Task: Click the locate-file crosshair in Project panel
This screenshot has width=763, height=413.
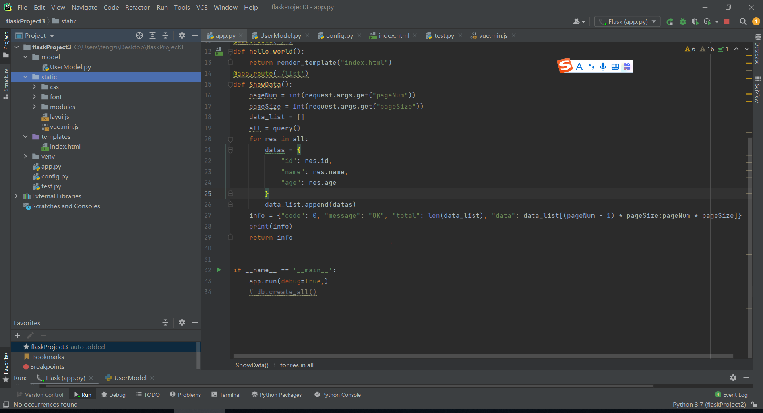Action: 139,35
